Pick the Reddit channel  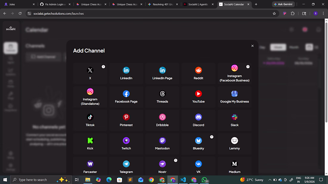tap(198, 73)
